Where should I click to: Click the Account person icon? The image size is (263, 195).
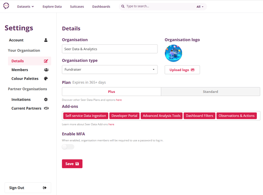[46, 40]
